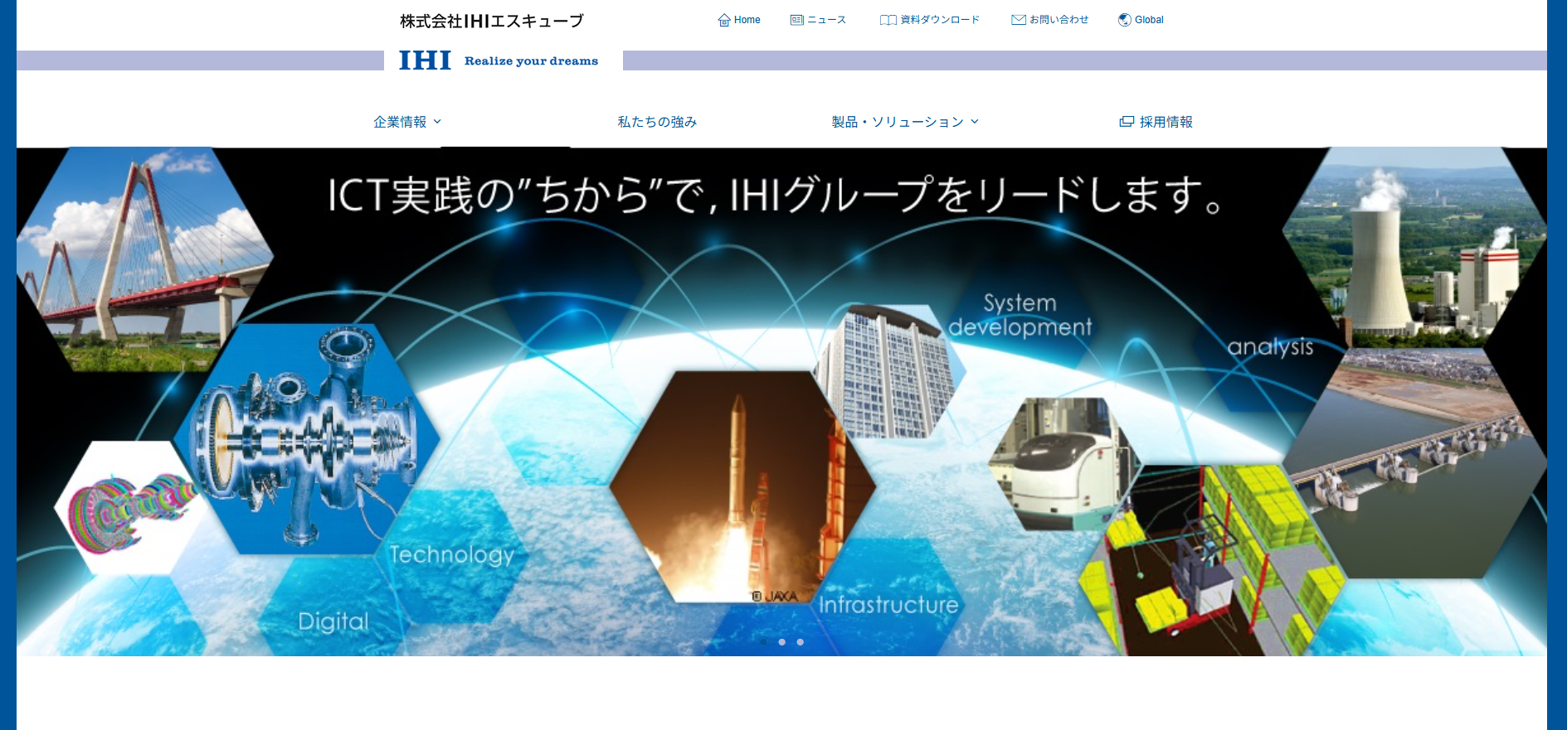Click the Home house icon
The height and width of the screenshot is (730, 1567).
pyautogui.click(x=724, y=20)
